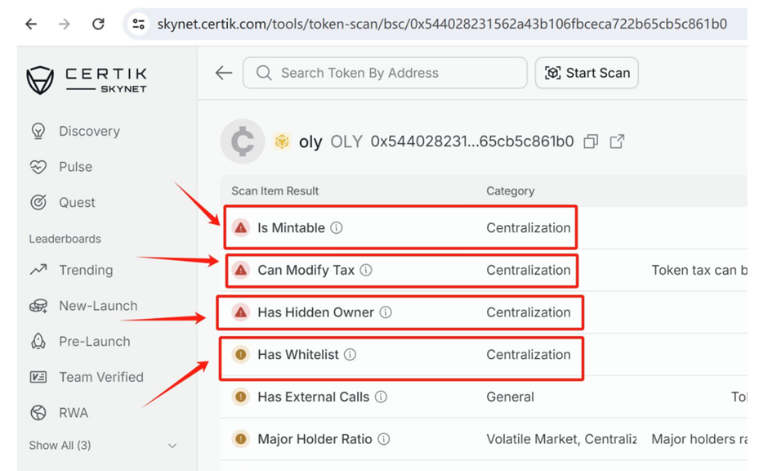Click the CertiK Skynet logo
Viewport: 768px width, 471px height.
(x=87, y=80)
